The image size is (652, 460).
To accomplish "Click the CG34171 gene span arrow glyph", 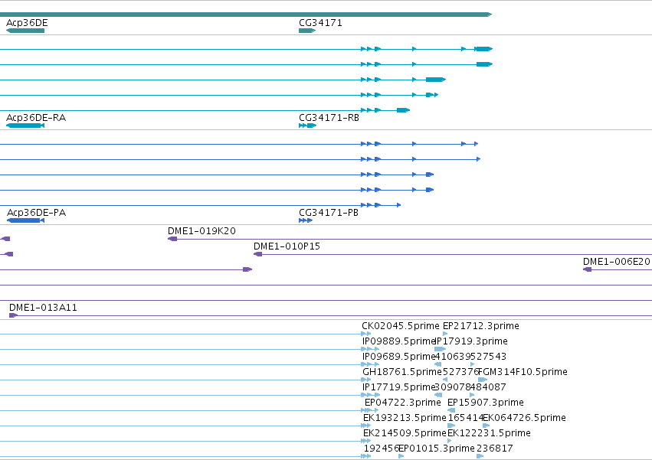I will (307, 31).
